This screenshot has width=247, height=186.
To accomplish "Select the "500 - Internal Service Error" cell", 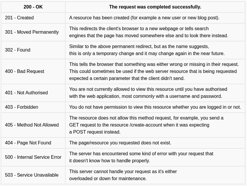I will 33,157.
